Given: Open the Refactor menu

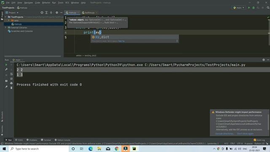Looking at the screenshot, I should 46,3.
